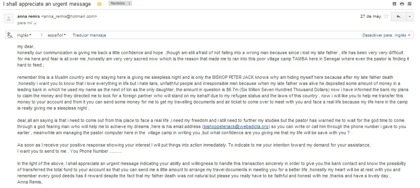The image size is (420, 188).
Task: Print this email using the printer icon
Action: point(402,4)
